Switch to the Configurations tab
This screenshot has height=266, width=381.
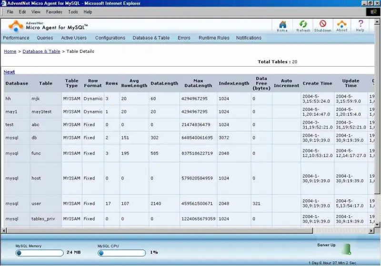[110, 38]
